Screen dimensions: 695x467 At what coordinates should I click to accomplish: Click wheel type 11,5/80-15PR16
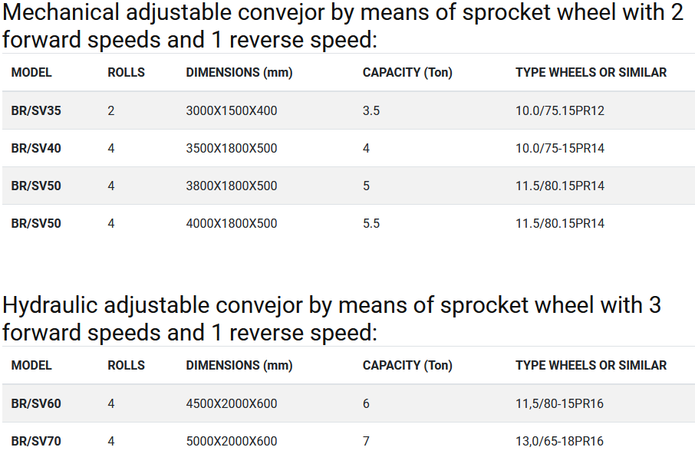click(560, 403)
